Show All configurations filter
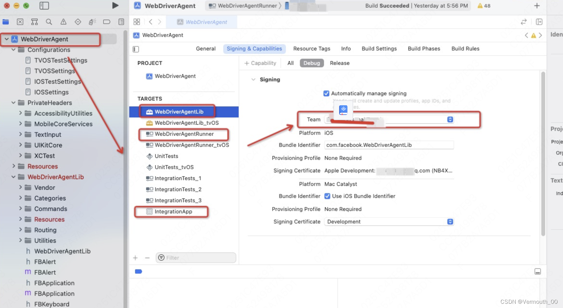The image size is (563, 308). pos(290,63)
